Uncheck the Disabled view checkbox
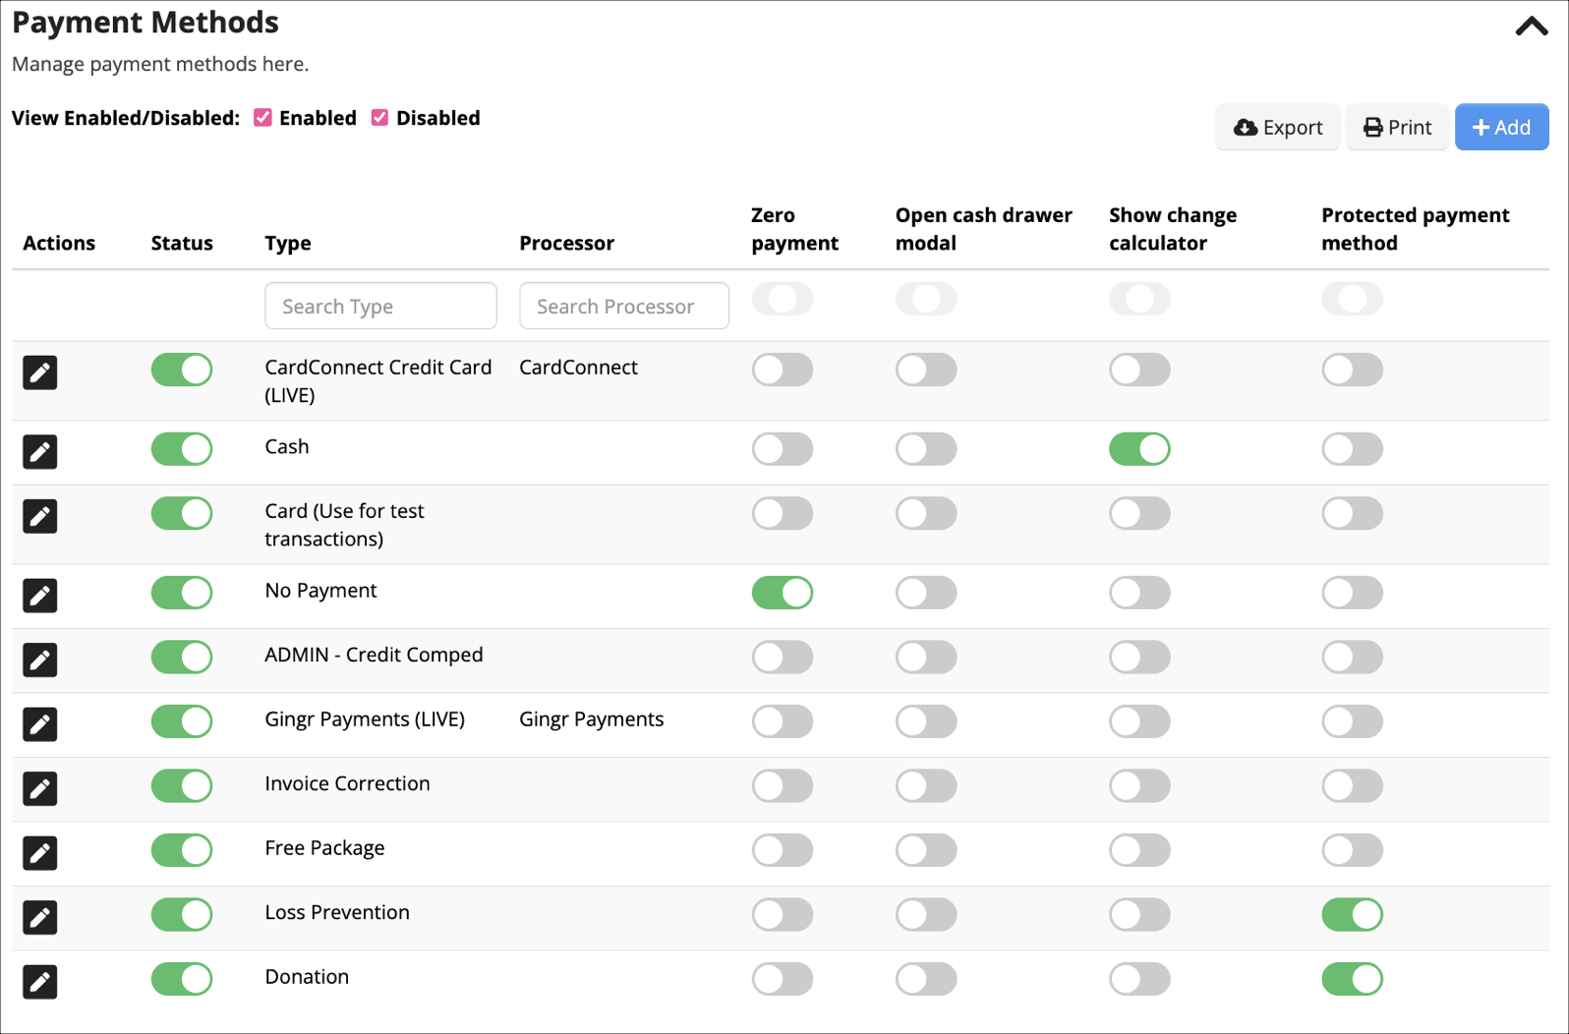This screenshot has width=1569, height=1034. coord(379,118)
